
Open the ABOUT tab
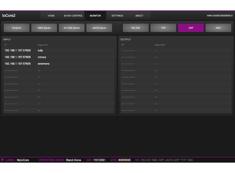[139, 16]
